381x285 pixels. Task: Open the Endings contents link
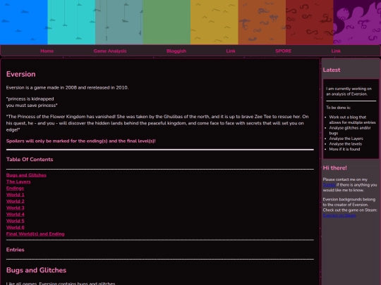tap(15, 188)
